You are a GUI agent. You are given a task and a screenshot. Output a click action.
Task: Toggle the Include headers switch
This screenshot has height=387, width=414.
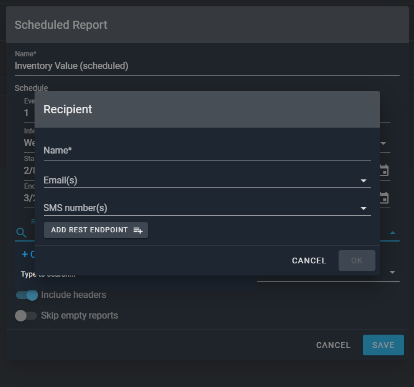coord(26,295)
